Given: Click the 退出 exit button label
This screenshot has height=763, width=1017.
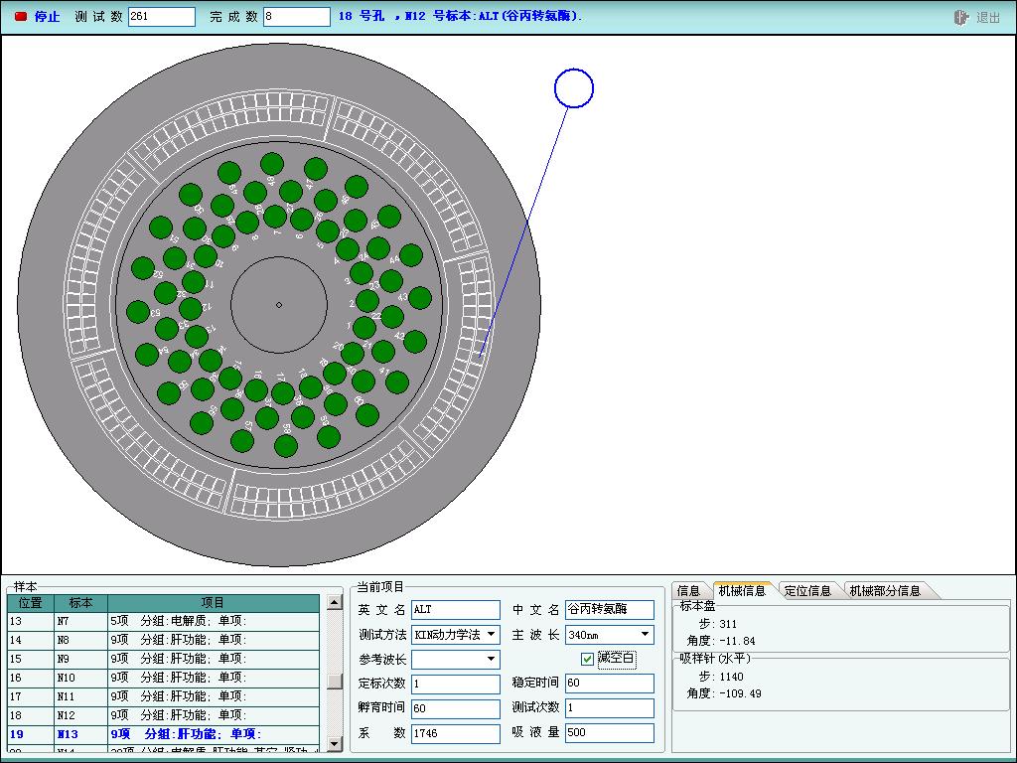Looking at the screenshot, I should pos(988,18).
